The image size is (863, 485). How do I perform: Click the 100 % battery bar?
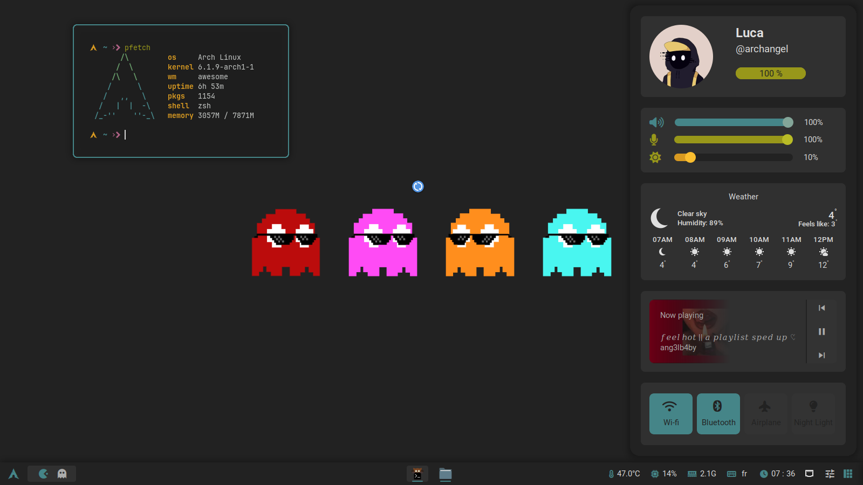771,73
